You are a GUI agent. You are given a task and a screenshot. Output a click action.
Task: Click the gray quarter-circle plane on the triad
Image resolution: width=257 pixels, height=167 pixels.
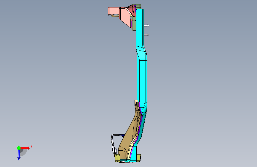(x=23, y=152)
